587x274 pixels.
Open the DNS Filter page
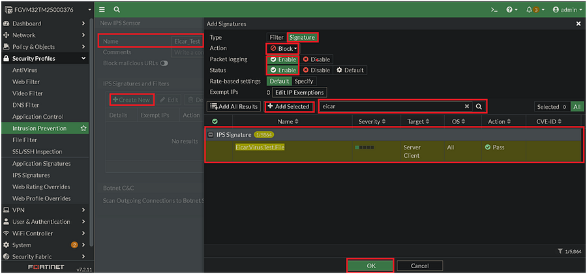[25, 105]
